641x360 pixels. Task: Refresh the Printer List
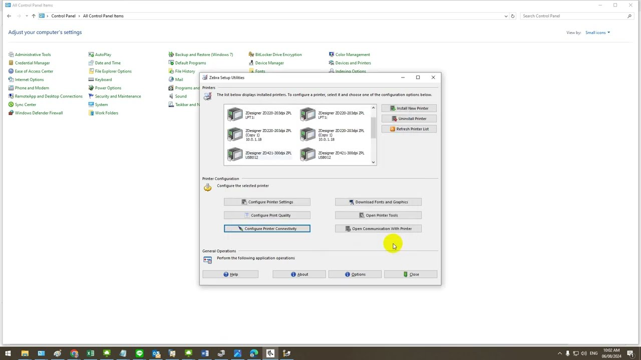coord(409,129)
